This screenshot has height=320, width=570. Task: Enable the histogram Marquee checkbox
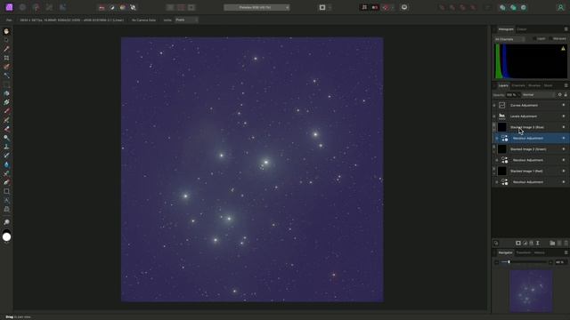550,38
